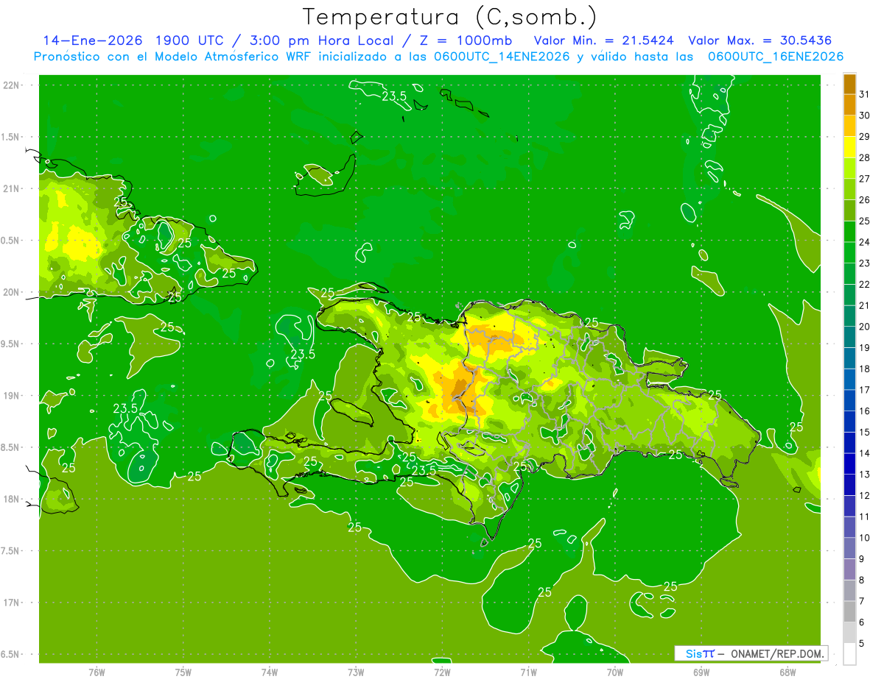Click the 18 value on color scale

[x=865, y=369]
